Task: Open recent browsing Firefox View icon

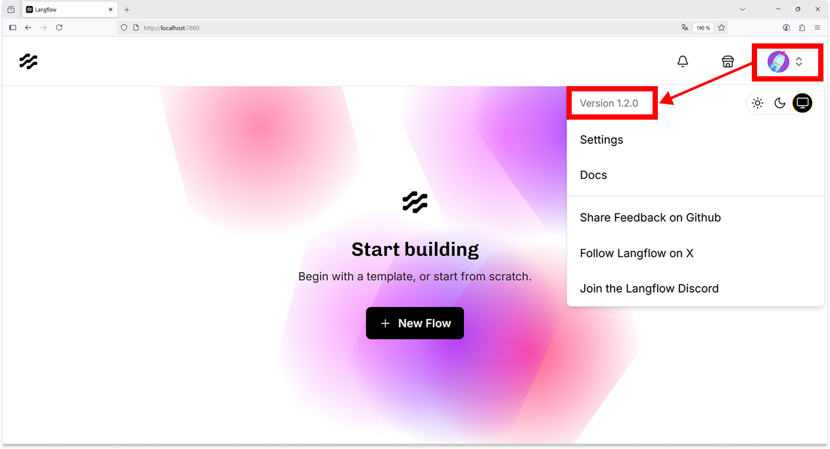Action: coord(11,10)
